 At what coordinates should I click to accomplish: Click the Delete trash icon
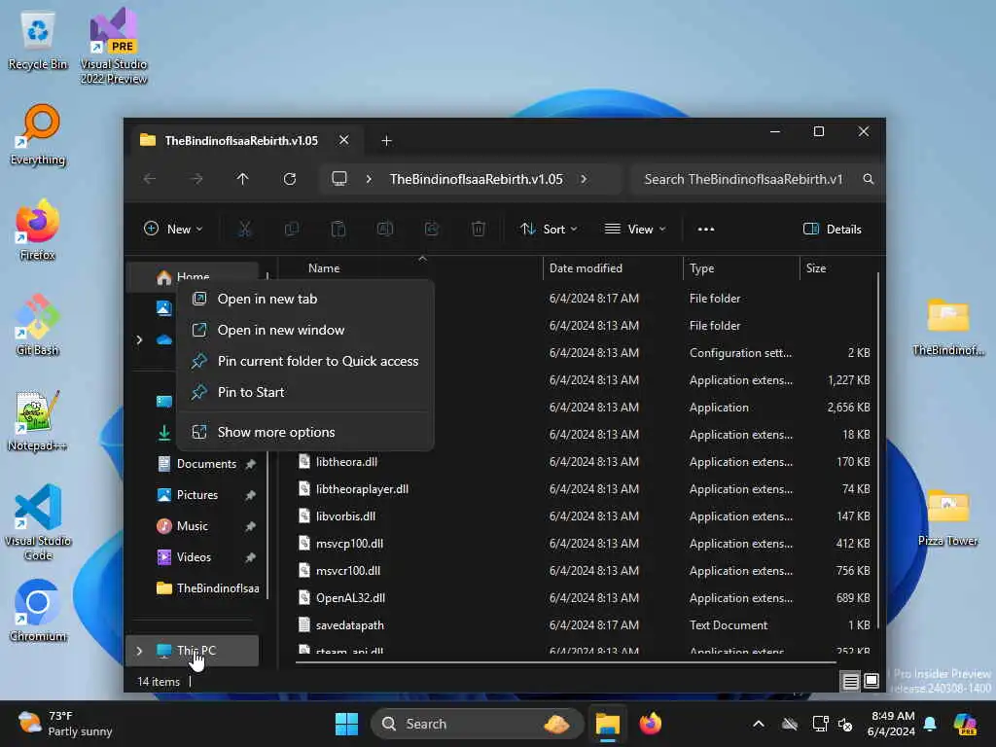[x=479, y=230]
